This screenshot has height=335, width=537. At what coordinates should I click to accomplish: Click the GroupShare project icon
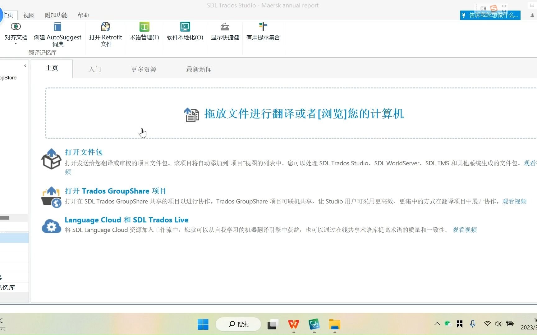tap(51, 197)
